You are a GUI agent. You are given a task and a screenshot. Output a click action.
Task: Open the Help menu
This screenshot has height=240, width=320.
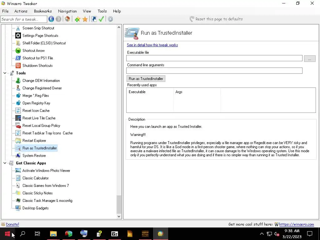click(117, 11)
